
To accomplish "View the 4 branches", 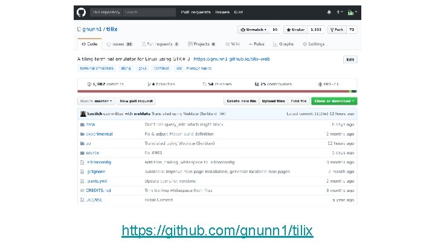I will 161,84.
